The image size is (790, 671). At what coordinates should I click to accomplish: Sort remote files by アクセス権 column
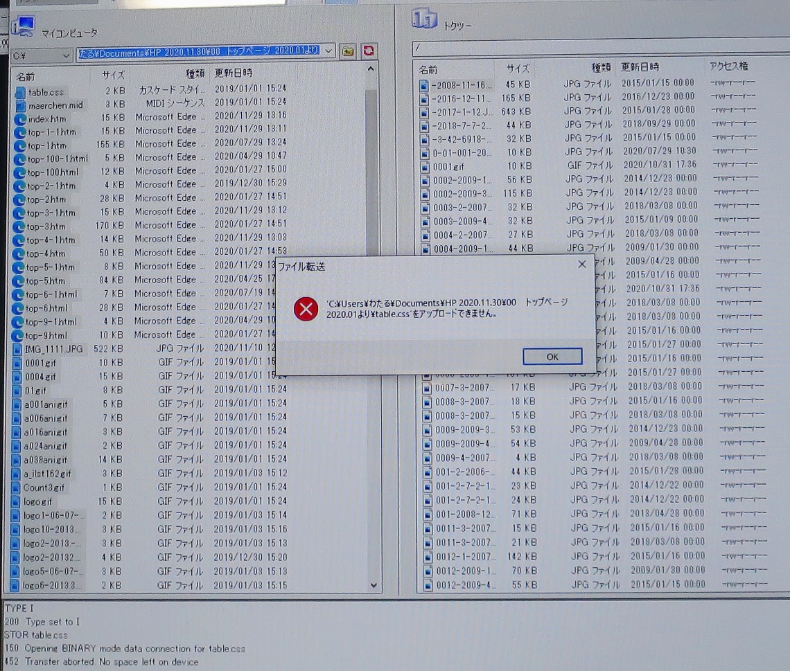728,66
